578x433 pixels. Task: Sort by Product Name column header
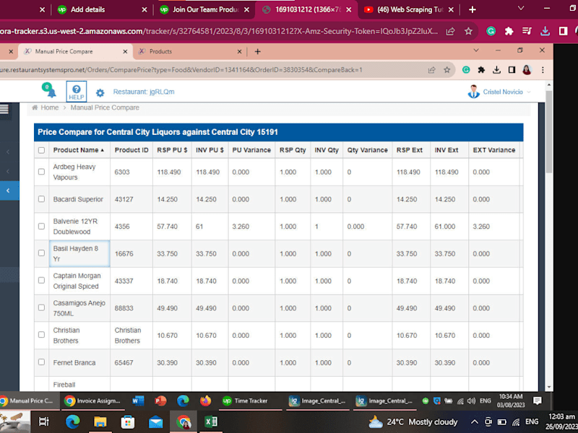point(79,150)
